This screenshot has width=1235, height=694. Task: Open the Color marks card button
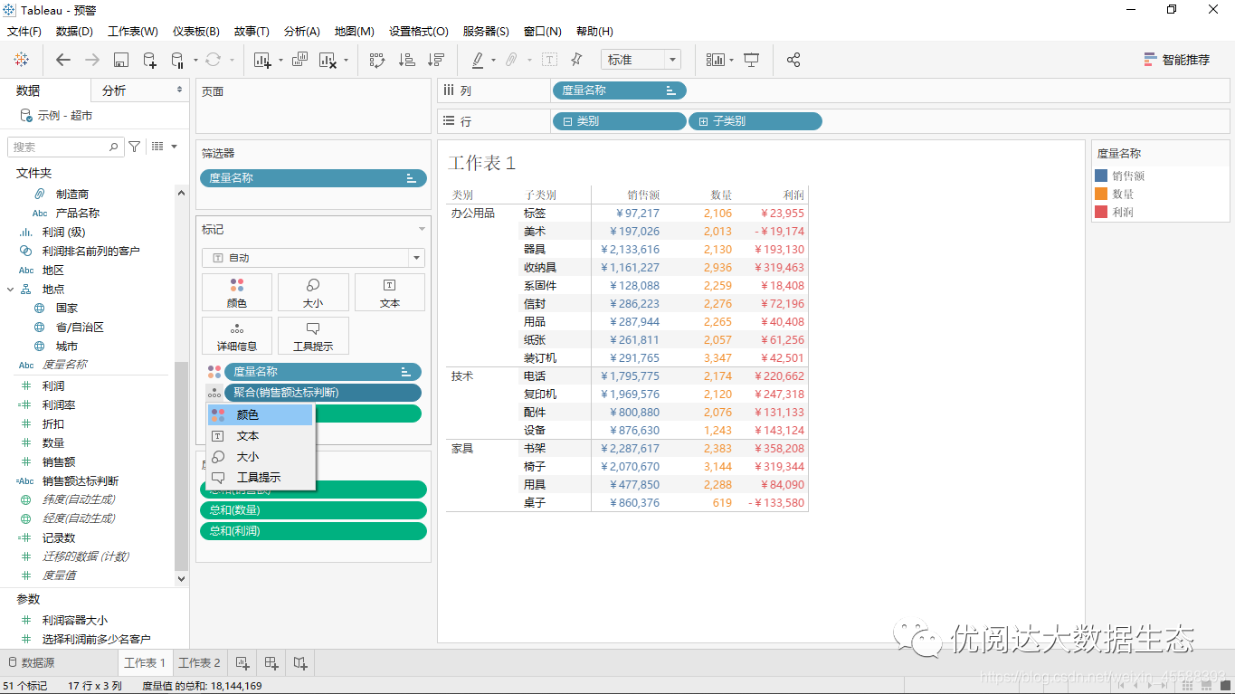(x=237, y=293)
